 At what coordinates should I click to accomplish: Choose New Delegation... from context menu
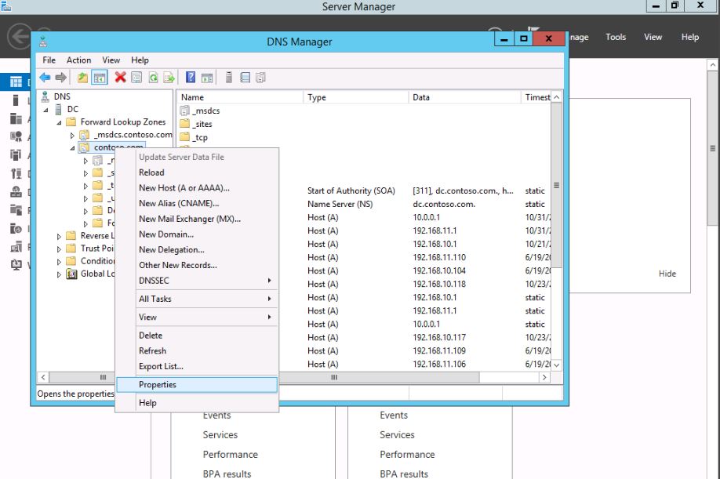[x=197, y=249]
